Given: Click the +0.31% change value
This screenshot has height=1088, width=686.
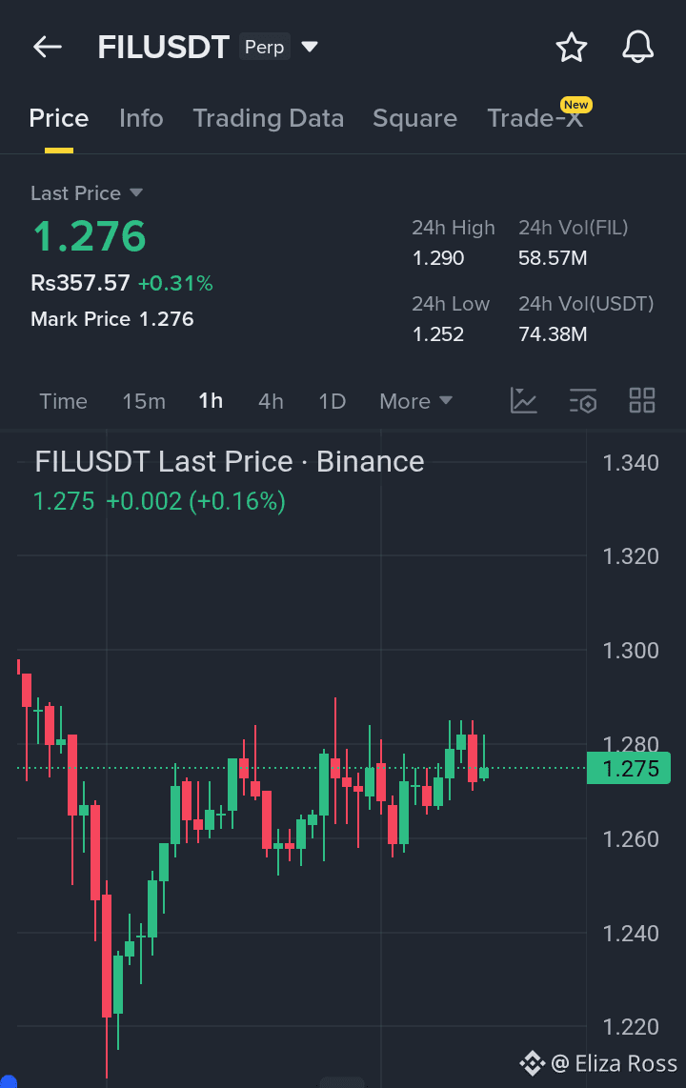Looking at the screenshot, I should tap(175, 283).
